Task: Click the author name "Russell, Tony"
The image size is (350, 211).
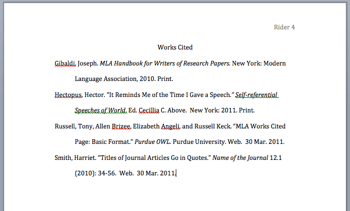Action: [74, 126]
